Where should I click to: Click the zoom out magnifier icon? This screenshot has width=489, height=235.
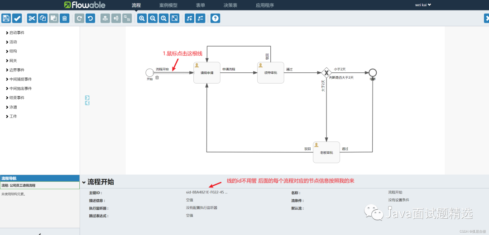(x=153, y=18)
